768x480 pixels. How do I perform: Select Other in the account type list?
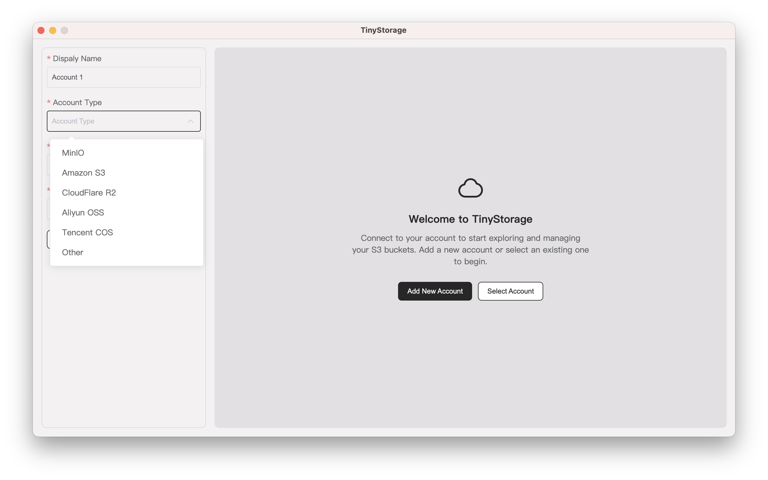click(x=126, y=252)
